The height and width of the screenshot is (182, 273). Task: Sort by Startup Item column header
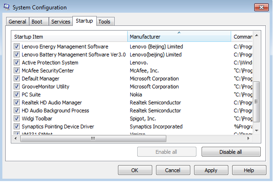coord(70,37)
